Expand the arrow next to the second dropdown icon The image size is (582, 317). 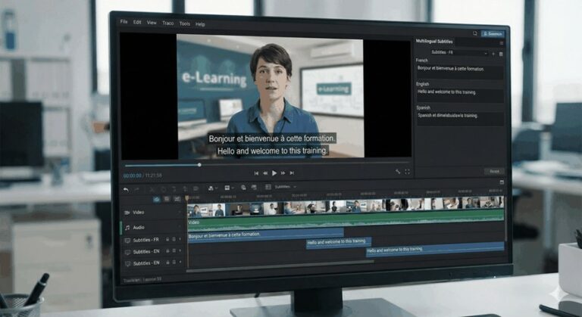point(233,188)
